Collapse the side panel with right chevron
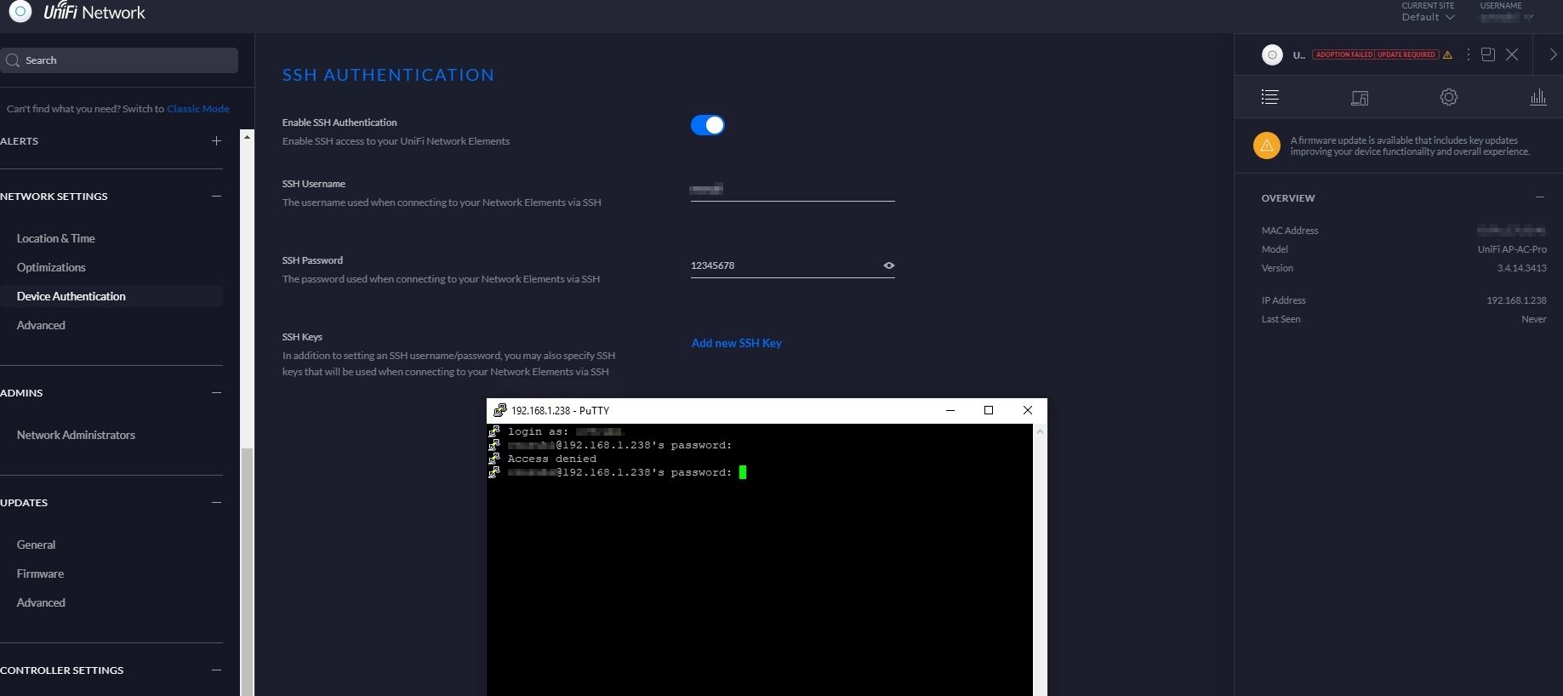 [1552, 54]
